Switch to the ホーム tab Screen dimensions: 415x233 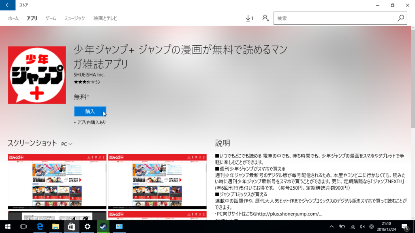[13, 18]
